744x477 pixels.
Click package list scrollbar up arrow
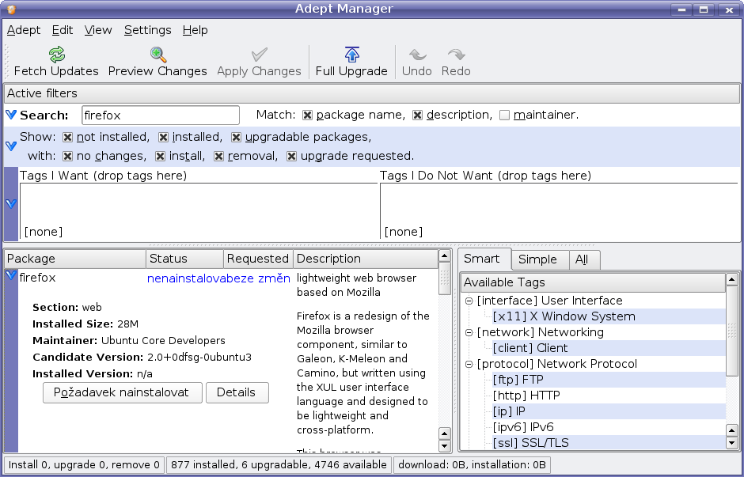click(445, 256)
